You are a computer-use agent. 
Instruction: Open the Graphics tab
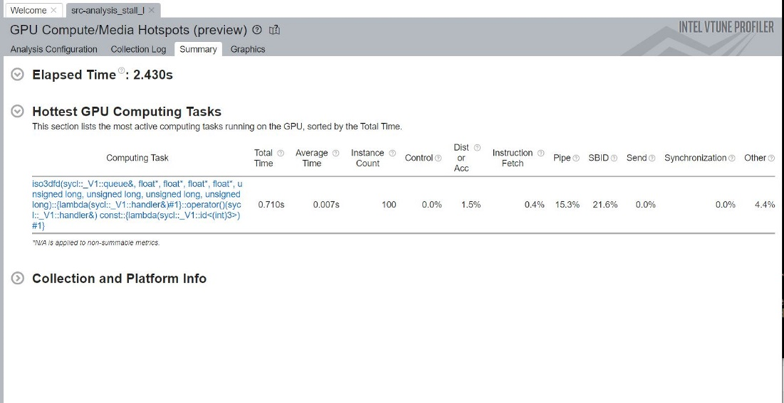point(247,49)
